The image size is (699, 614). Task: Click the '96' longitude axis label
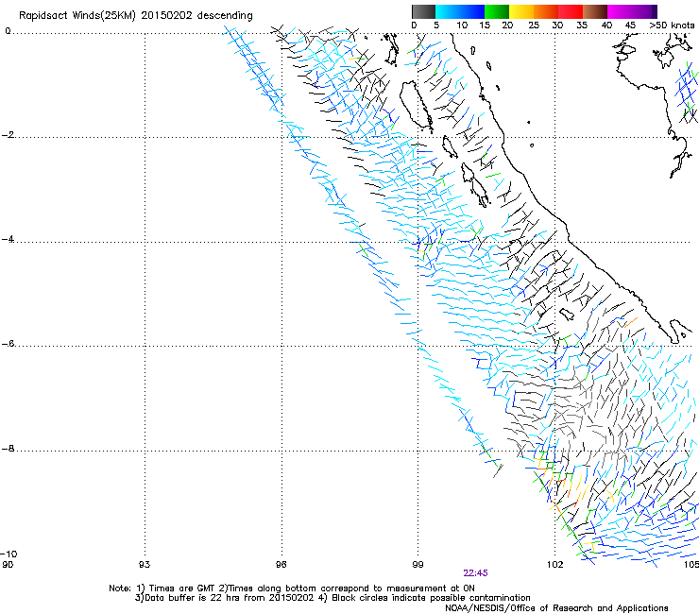tap(281, 565)
